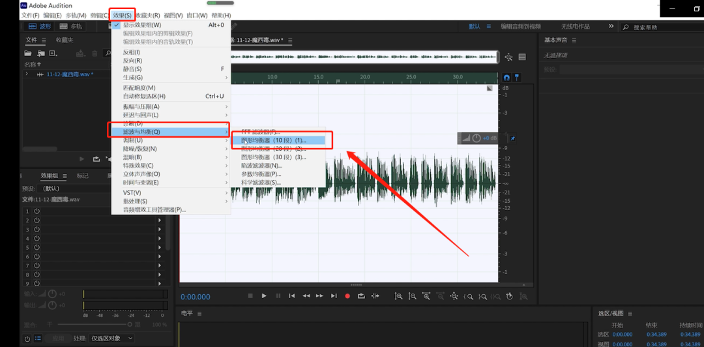
Task: Open the 文件(F) menu in menu bar
Action: [31, 15]
